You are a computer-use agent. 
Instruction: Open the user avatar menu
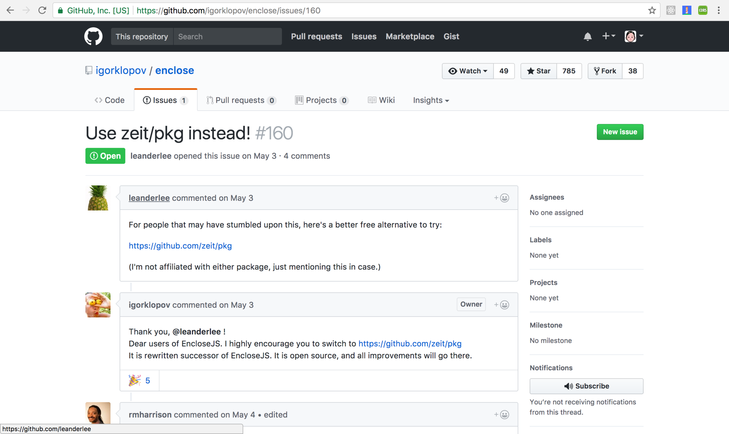pyautogui.click(x=633, y=36)
